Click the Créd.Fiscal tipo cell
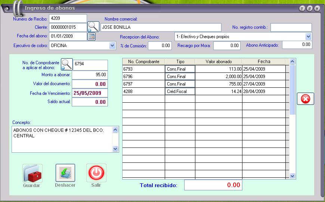The image size is (325, 202). [180, 91]
